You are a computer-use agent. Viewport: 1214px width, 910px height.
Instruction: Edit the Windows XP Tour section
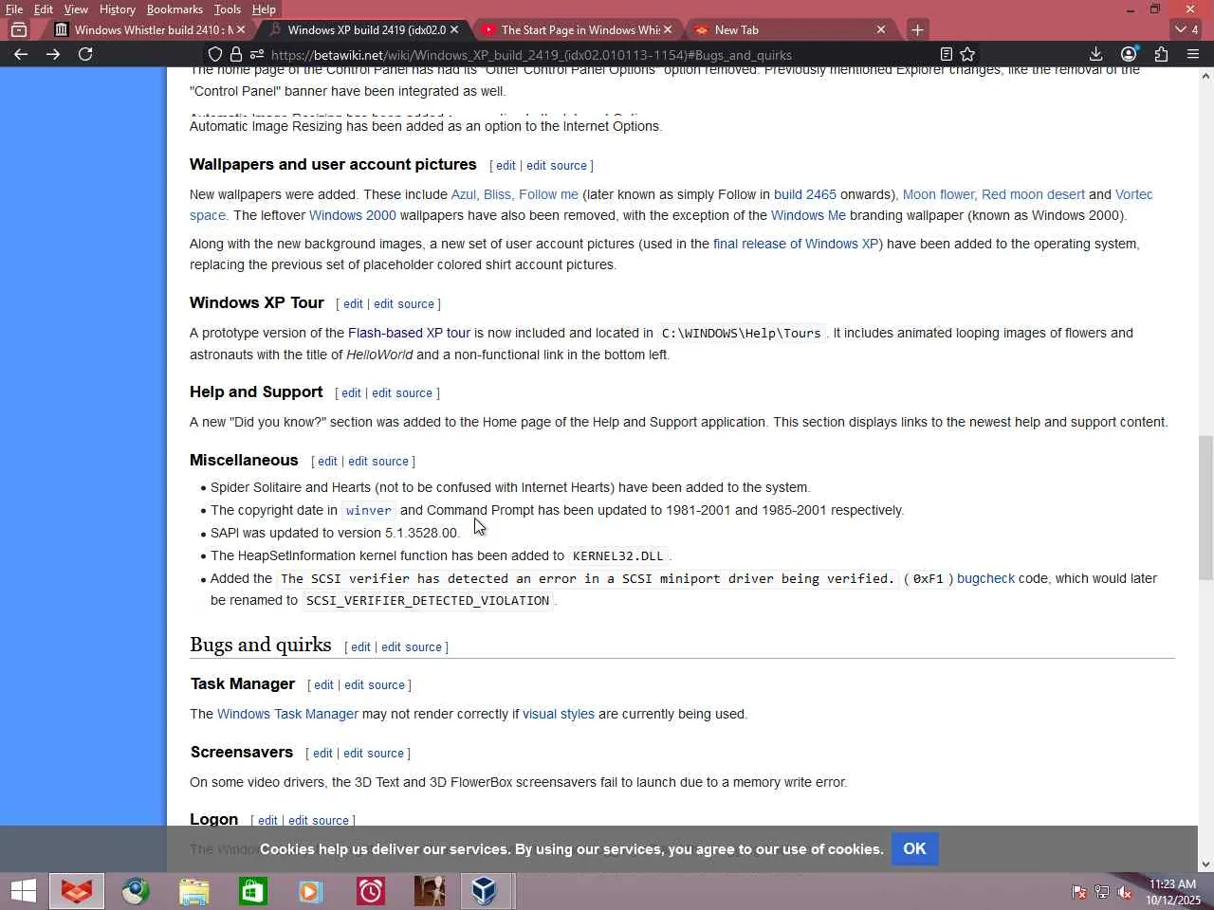coord(353,304)
